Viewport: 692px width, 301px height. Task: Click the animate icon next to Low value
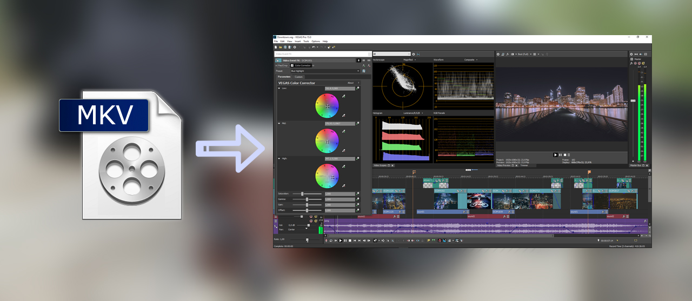point(357,88)
